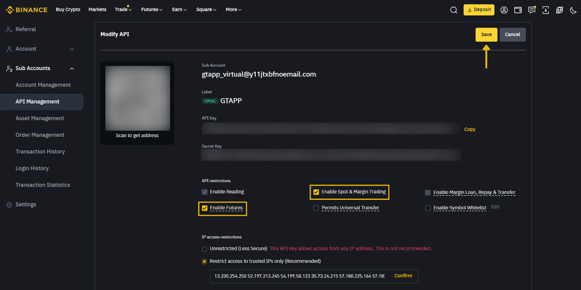581x290 pixels.
Task: Open the language globe icon
Action: [559, 10]
